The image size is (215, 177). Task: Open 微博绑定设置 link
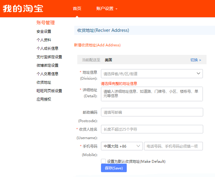[x=47, y=65]
